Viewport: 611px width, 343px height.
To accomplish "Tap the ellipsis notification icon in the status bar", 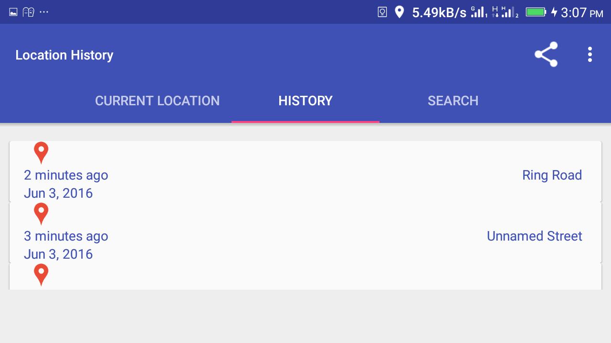I will [44, 12].
